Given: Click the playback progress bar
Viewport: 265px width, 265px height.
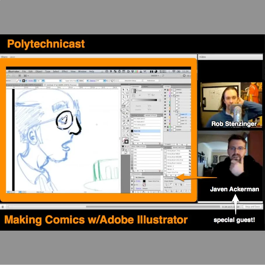Looking at the screenshot, I should (x=114, y=207).
